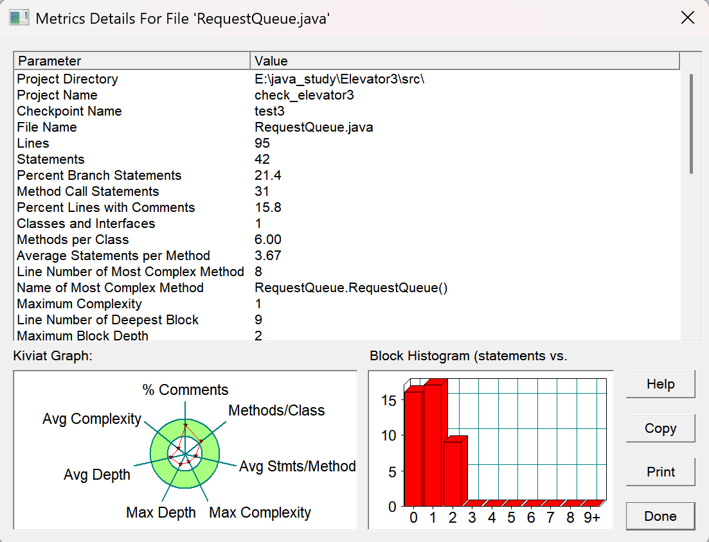Screen dimensions: 709x542
Task: Click the Kiviat Graph heading
Action: (53, 356)
